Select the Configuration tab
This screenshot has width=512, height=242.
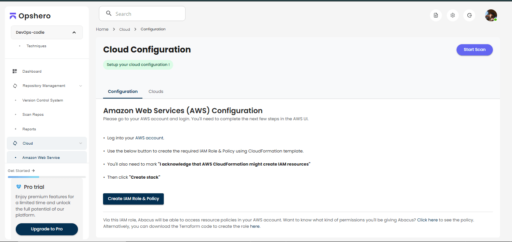(123, 91)
